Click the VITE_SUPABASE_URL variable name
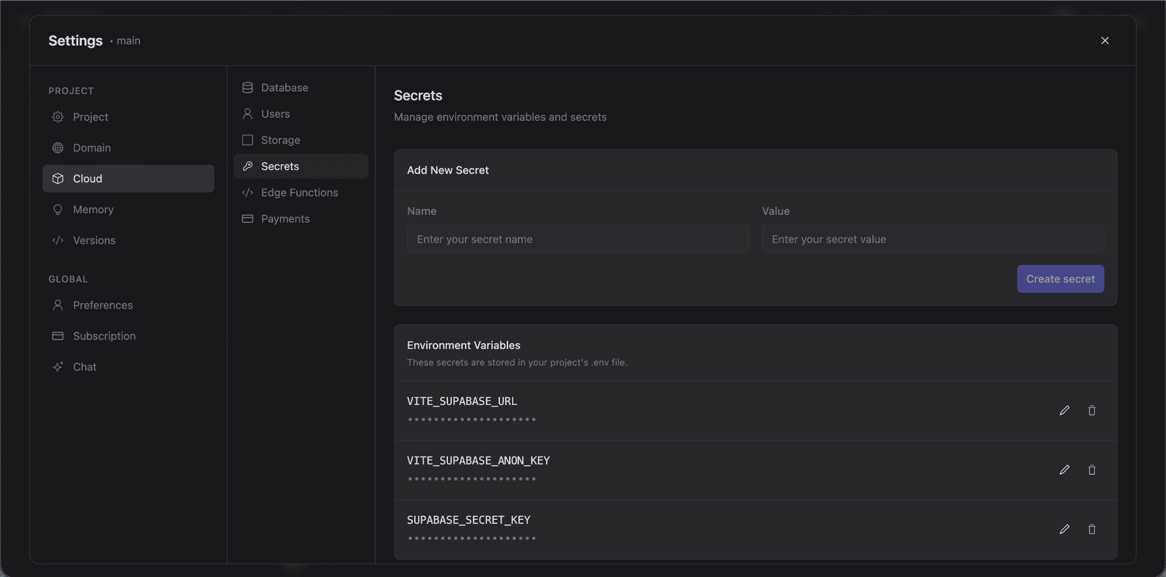This screenshot has height=577, width=1166. (462, 401)
